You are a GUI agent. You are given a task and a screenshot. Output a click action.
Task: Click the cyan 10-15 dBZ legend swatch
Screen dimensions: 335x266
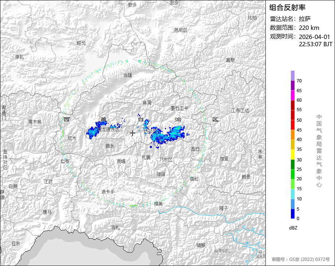(293, 194)
